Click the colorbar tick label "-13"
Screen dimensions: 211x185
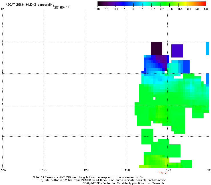(106, 9)
